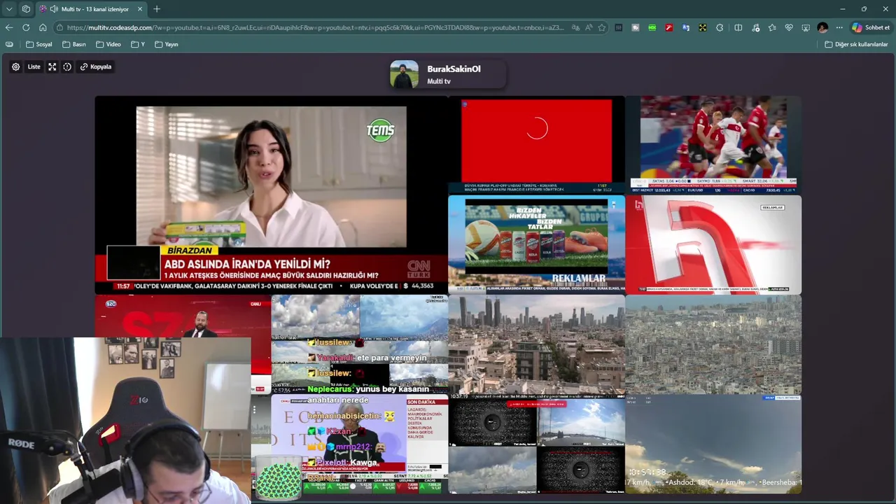Open the Sosyal bookmarks folder
The height and width of the screenshot is (504, 896).
pyautogui.click(x=39, y=44)
